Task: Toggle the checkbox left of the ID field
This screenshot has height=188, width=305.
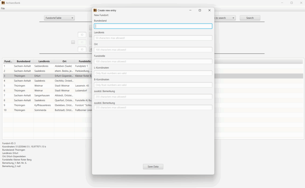Action: (73, 42)
